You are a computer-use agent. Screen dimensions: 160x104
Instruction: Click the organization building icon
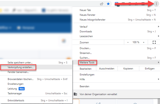[75, 94]
